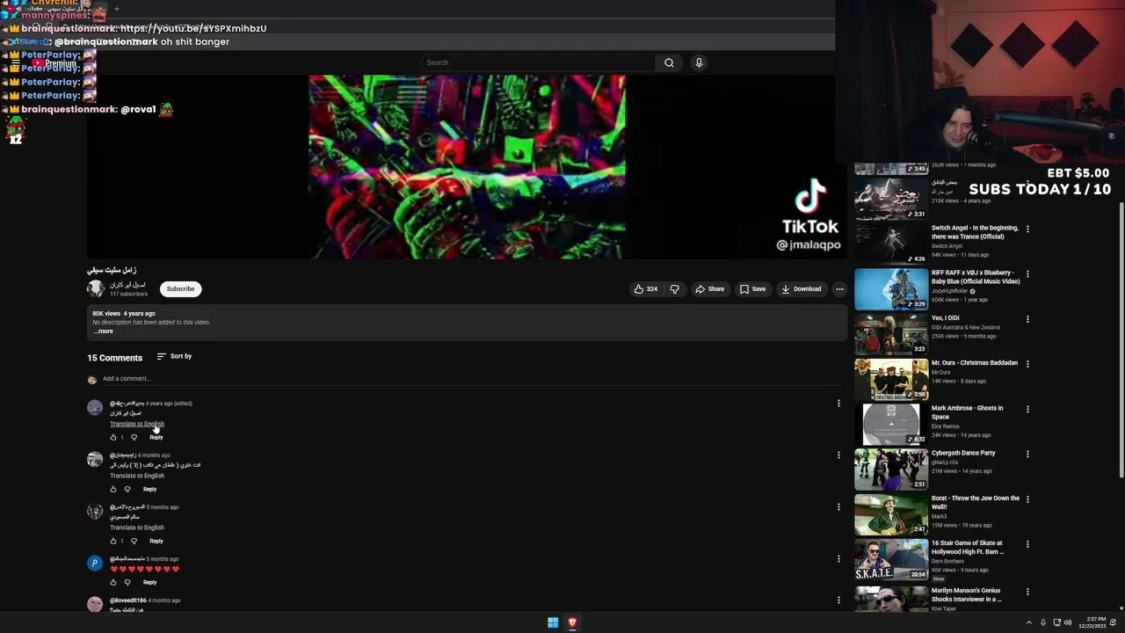Reply to the third comment from 5 months ago
The image size is (1125, 633).
[x=156, y=541]
